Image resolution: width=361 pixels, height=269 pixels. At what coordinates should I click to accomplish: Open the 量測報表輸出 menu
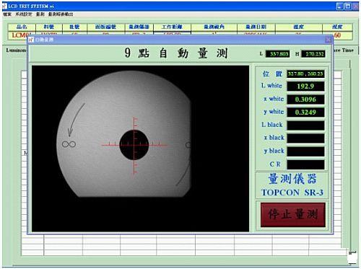pos(61,14)
